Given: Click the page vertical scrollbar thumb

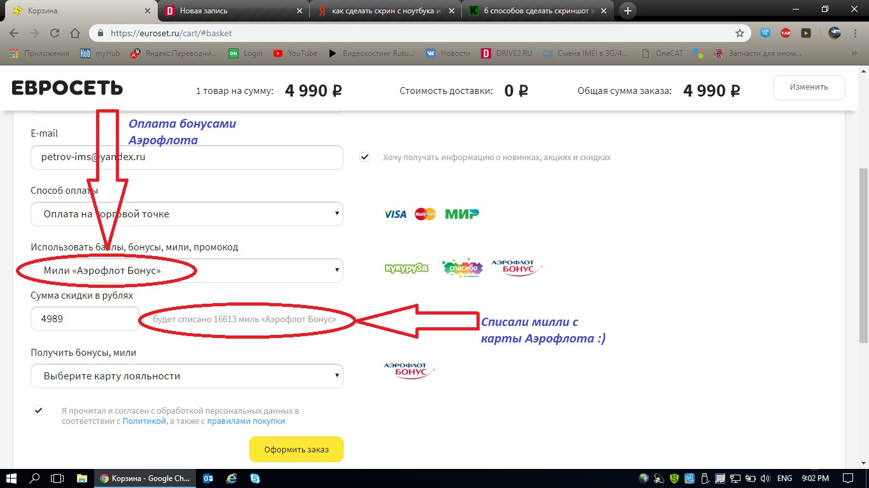Looking at the screenshot, I should [x=863, y=254].
